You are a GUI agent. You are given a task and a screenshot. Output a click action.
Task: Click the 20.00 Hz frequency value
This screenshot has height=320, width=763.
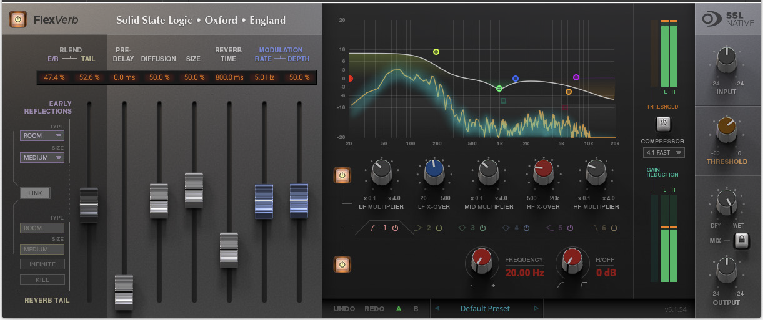[524, 273]
